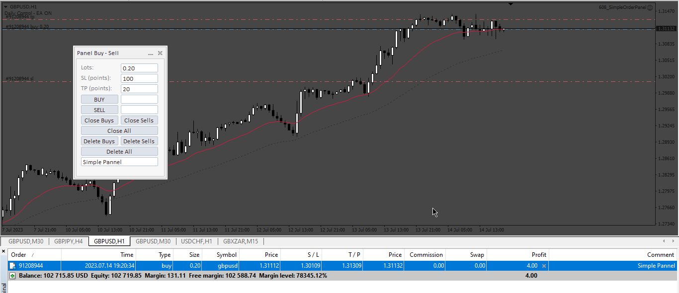Click the SELL button
The image size is (679, 293).
[99, 110]
